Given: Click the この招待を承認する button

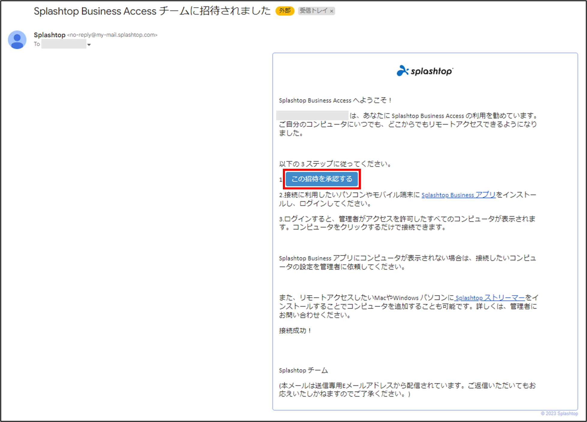Looking at the screenshot, I should (322, 179).
